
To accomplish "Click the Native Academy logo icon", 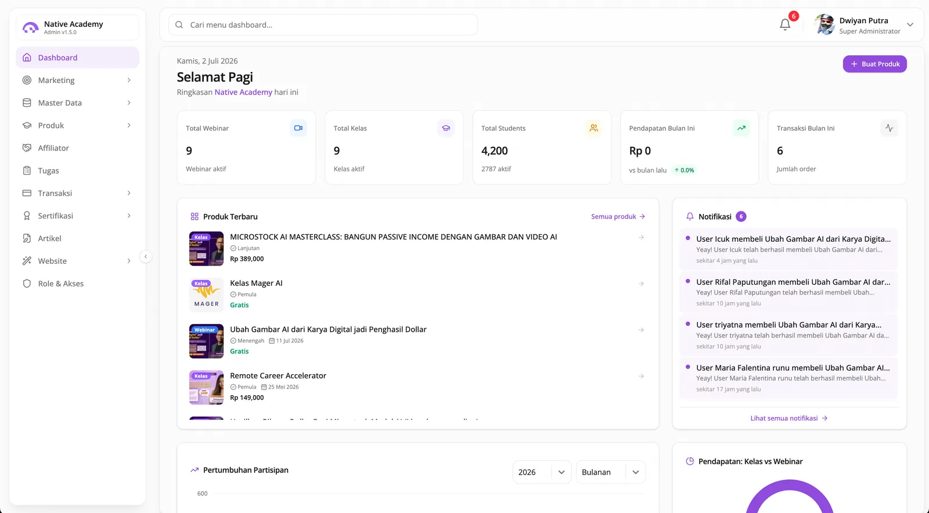I will pyautogui.click(x=30, y=28).
